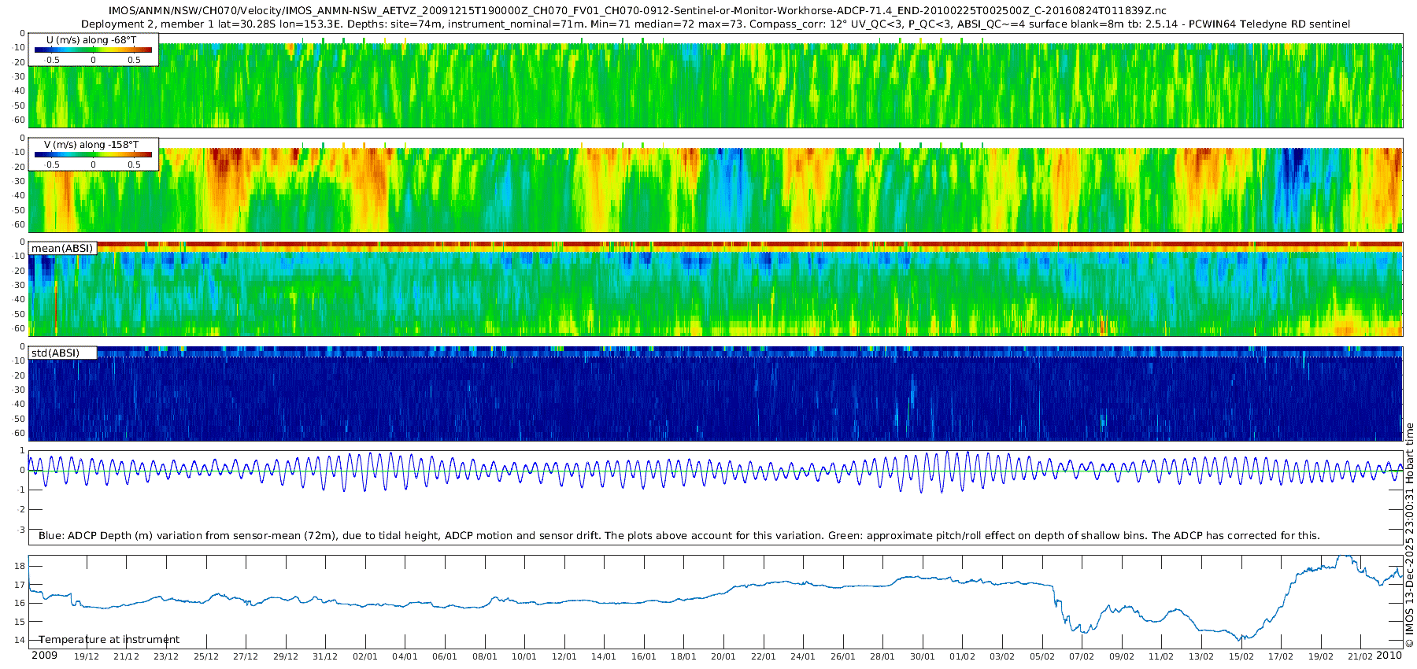Click the vertical IMOS Hobart time stamp
This screenshot has width=1417, height=669.
(x=1410, y=535)
